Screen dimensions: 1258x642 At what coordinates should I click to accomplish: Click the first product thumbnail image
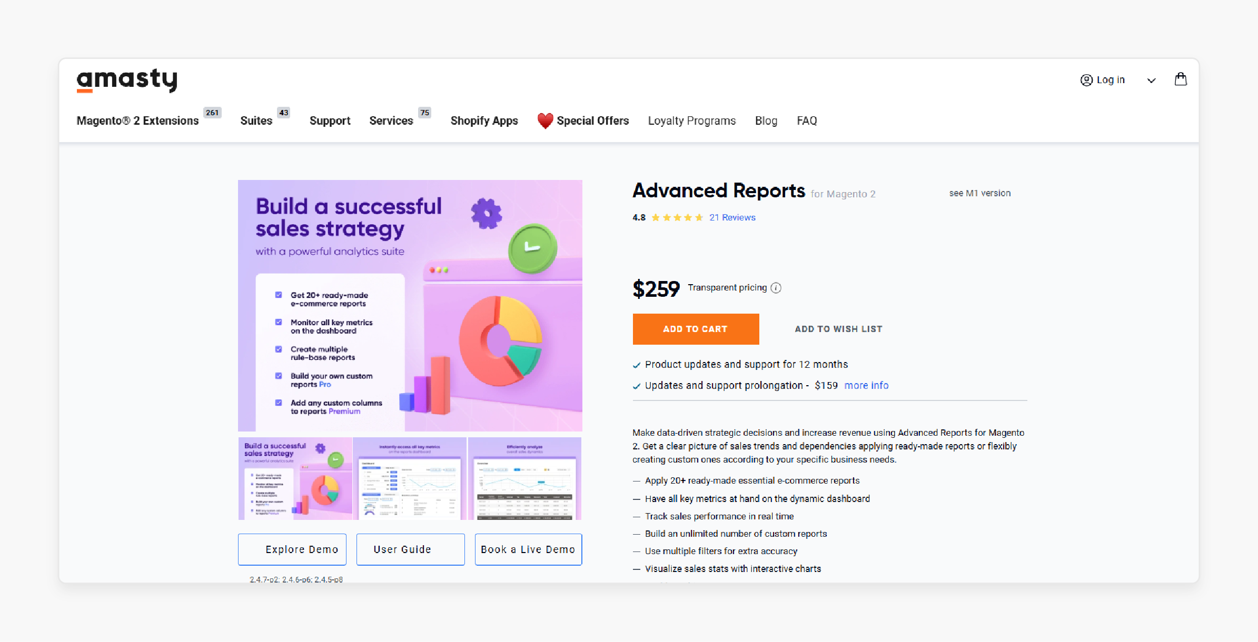pyautogui.click(x=292, y=478)
